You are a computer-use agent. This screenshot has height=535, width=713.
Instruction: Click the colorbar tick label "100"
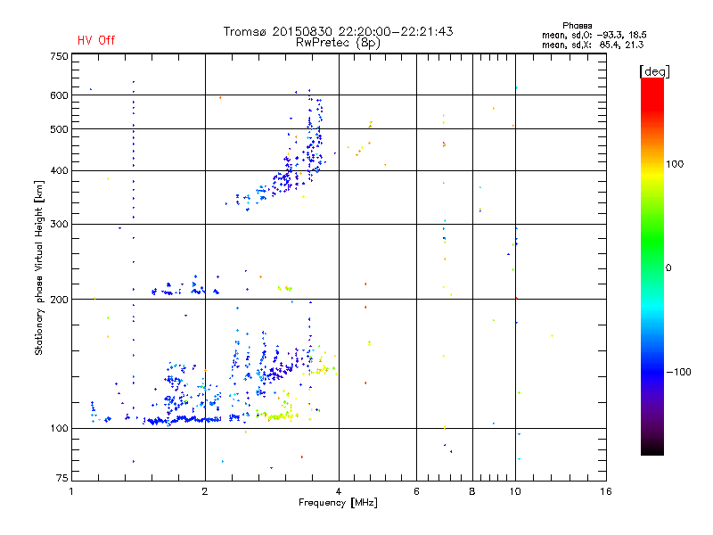click(x=675, y=164)
